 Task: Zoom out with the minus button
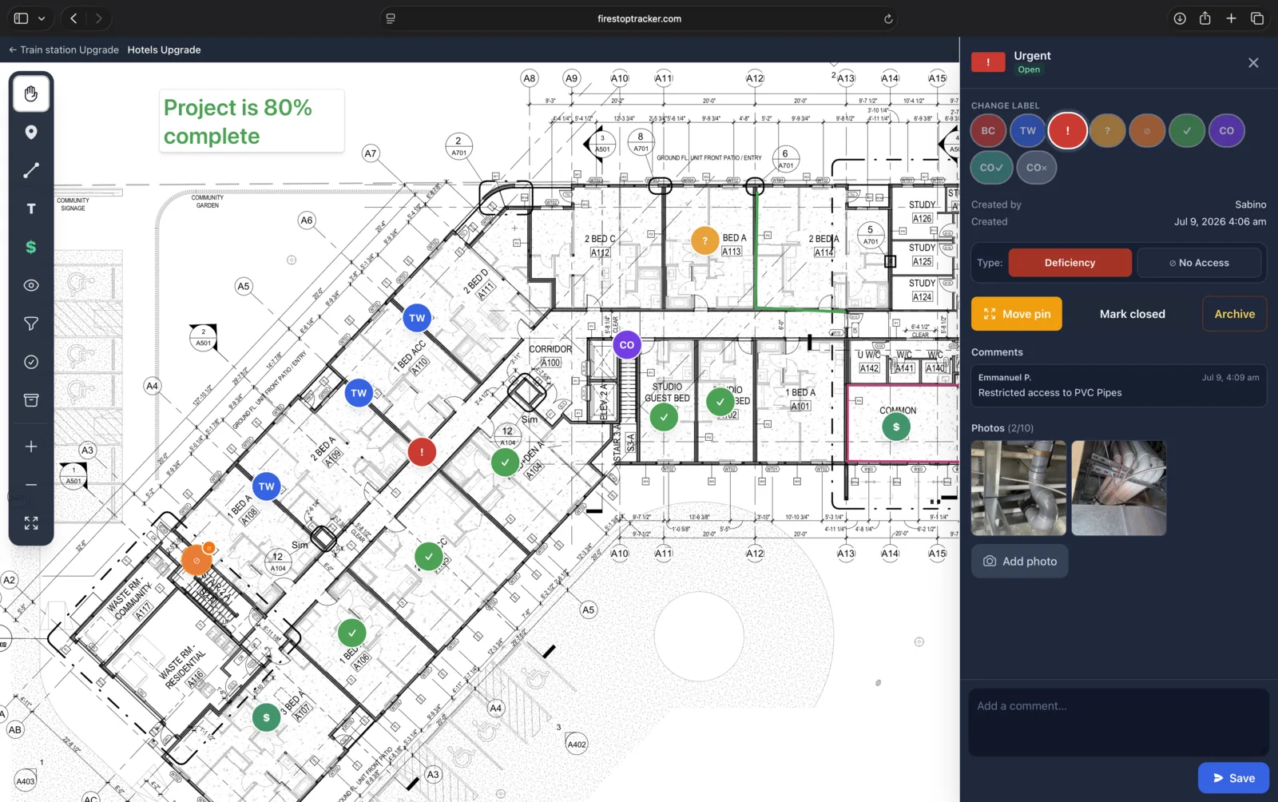(31, 485)
